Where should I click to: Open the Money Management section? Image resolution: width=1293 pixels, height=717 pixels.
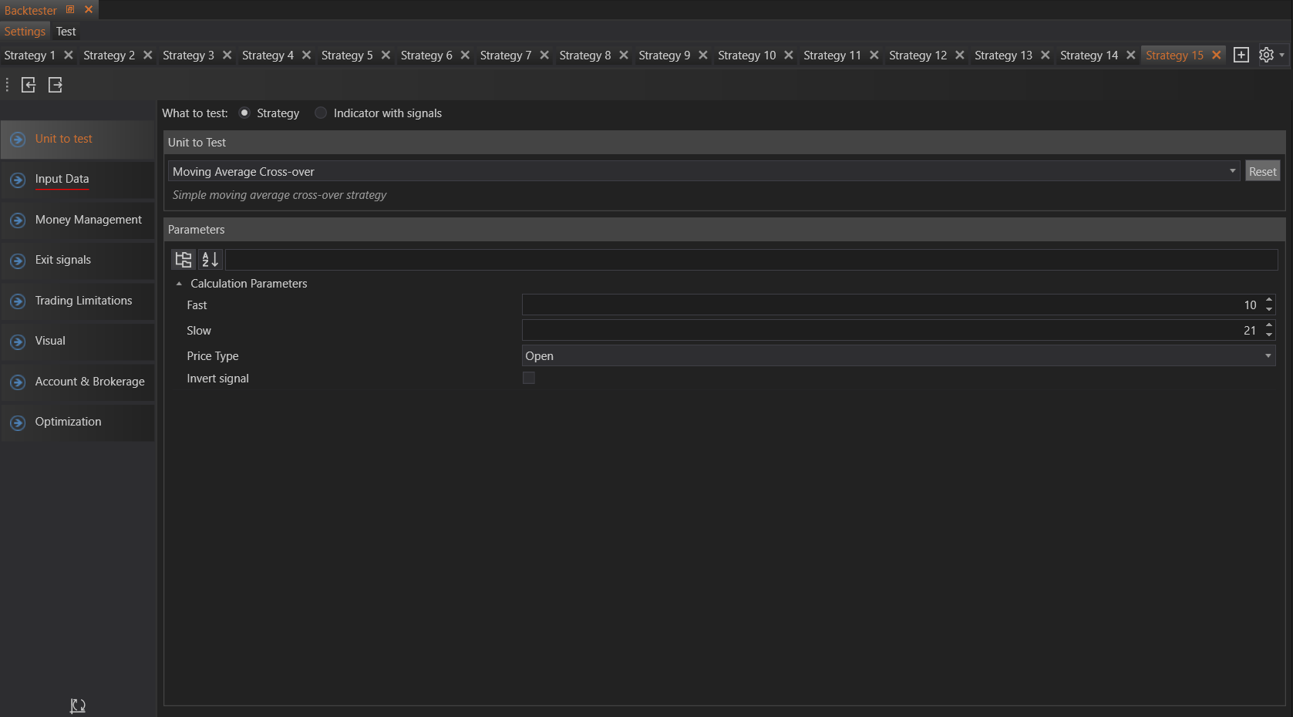(x=88, y=220)
